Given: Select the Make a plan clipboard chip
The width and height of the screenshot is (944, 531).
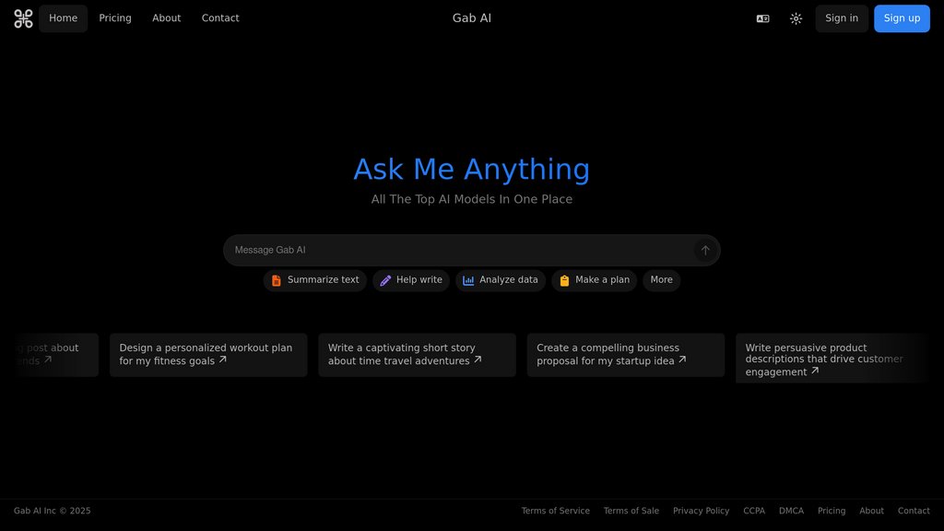Looking at the screenshot, I should (x=595, y=280).
